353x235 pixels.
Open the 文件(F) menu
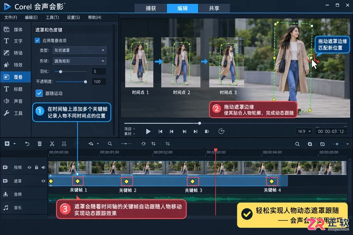(x=10, y=17)
